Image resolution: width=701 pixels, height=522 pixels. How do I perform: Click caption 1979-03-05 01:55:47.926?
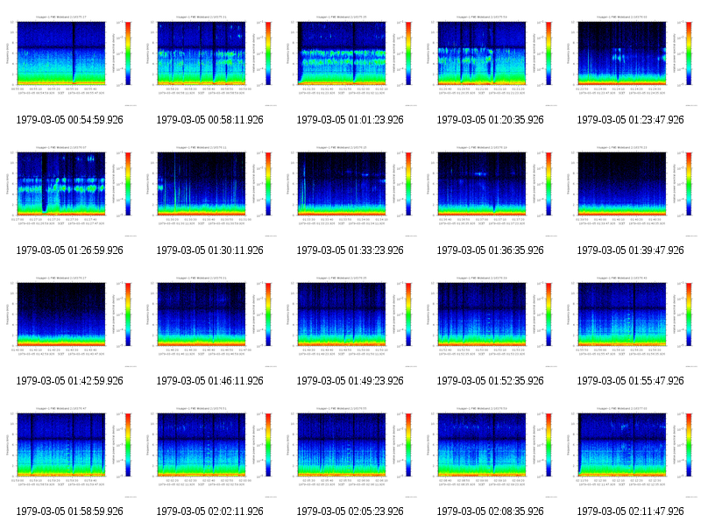click(631, 381)
